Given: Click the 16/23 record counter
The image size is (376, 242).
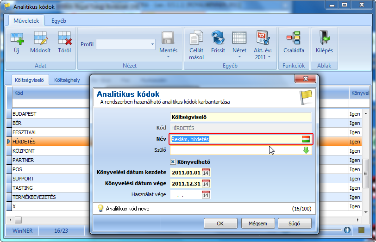Looking at the screenshot, I should click(x=61, y=231).
